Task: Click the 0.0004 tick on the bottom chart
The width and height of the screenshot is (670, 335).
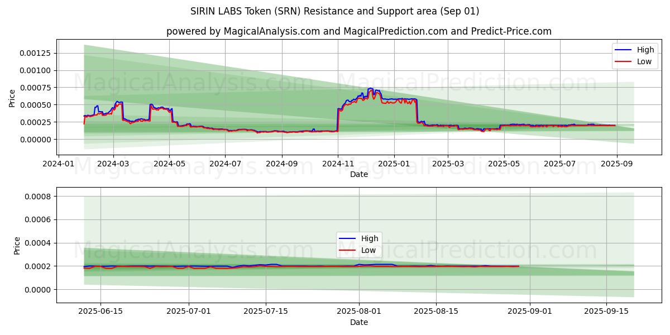Action: click(x=39, y=243)
